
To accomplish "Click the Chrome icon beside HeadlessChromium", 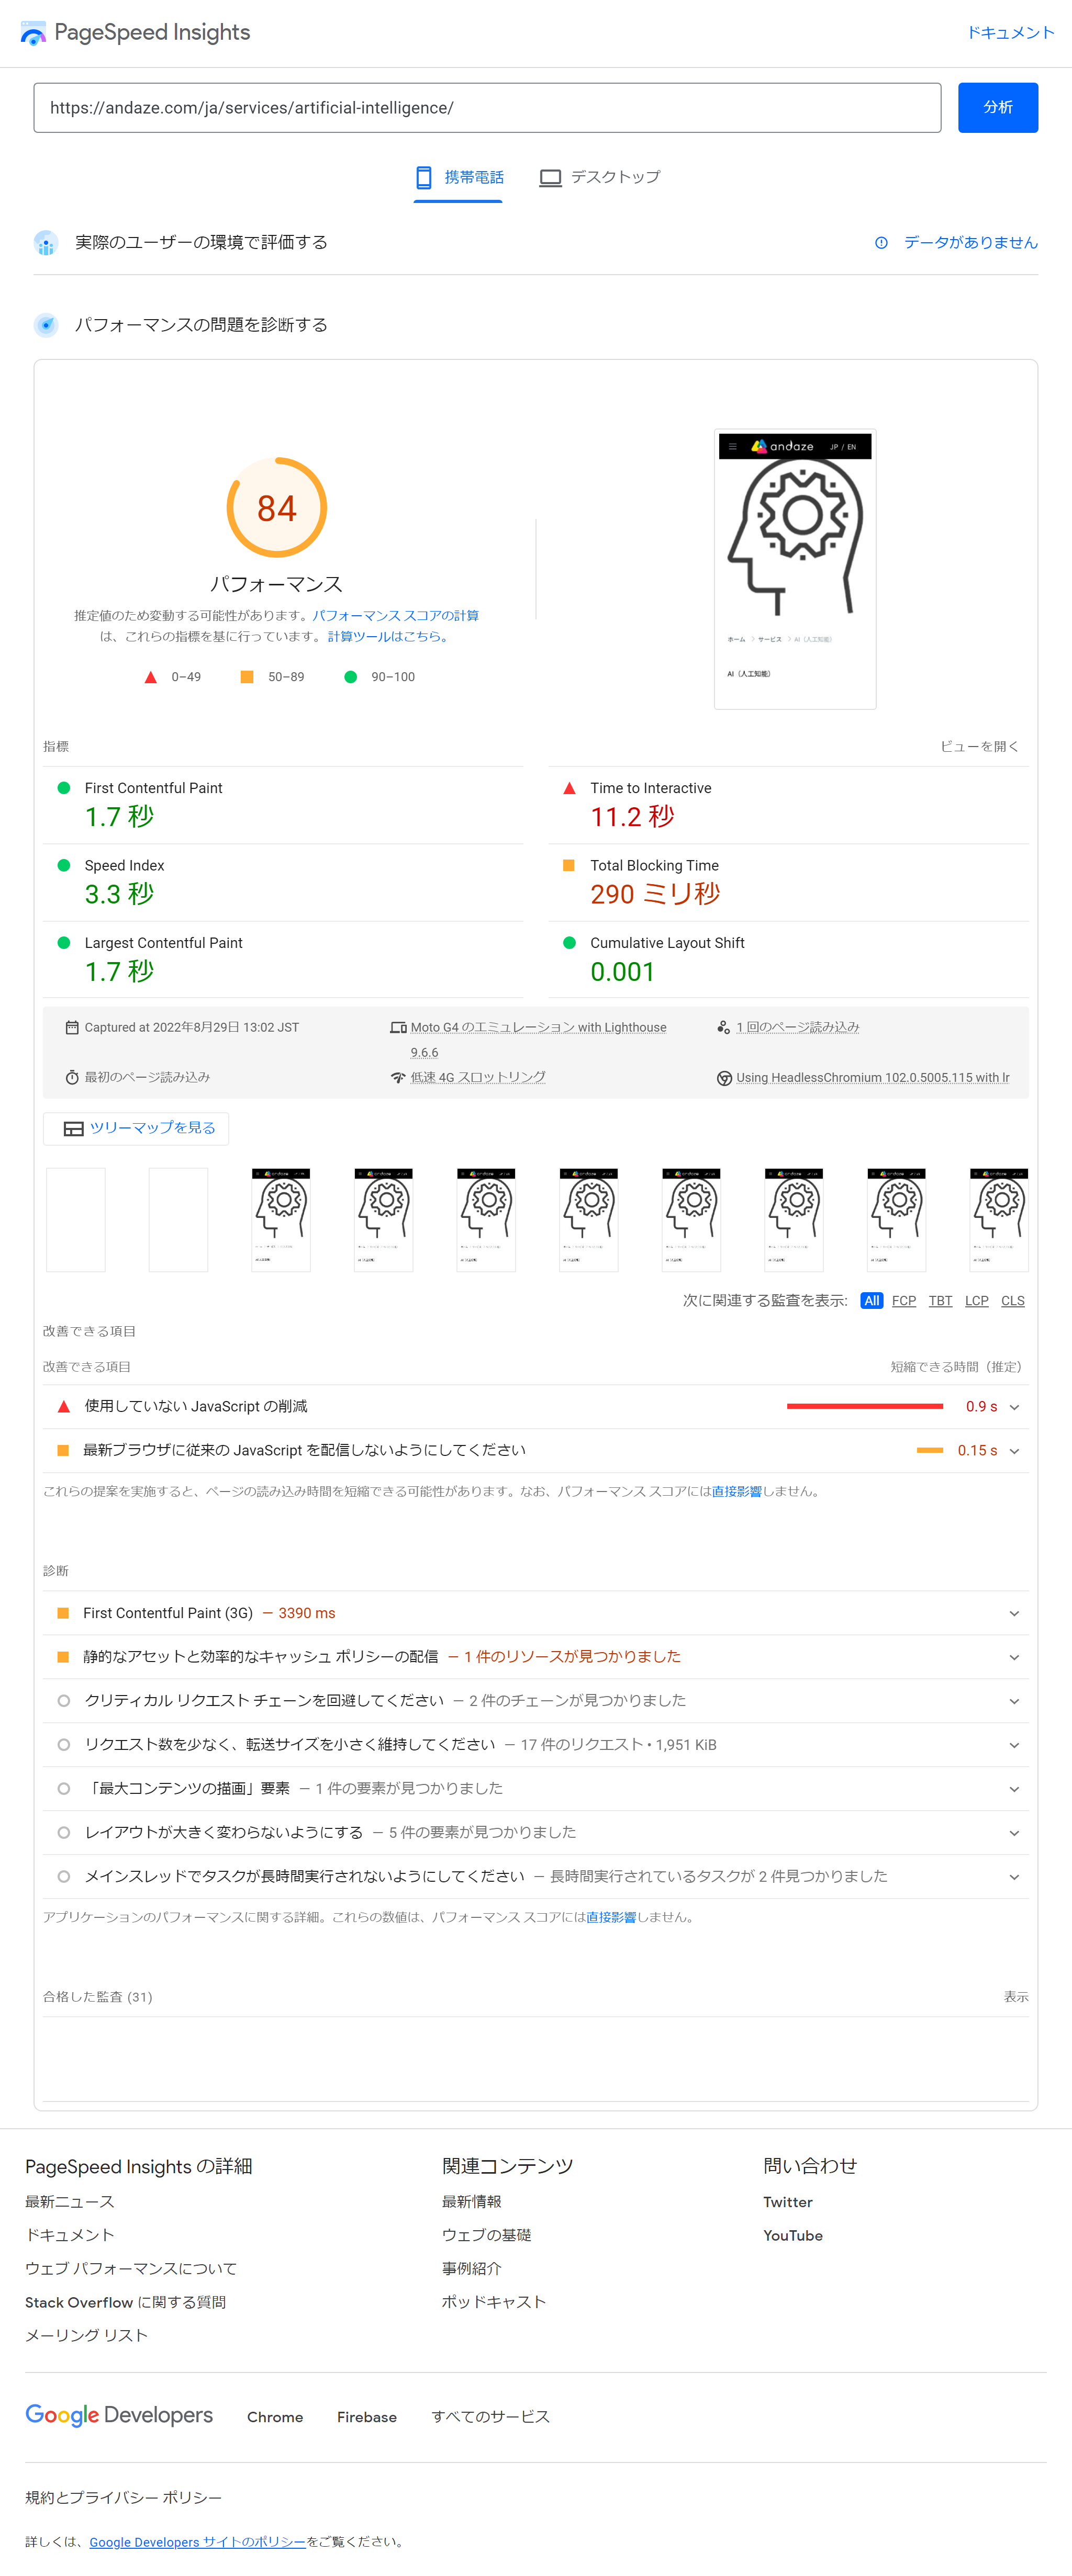I will click(724, 1077).
